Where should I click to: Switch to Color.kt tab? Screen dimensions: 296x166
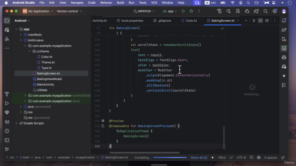[x=189, y=20]
